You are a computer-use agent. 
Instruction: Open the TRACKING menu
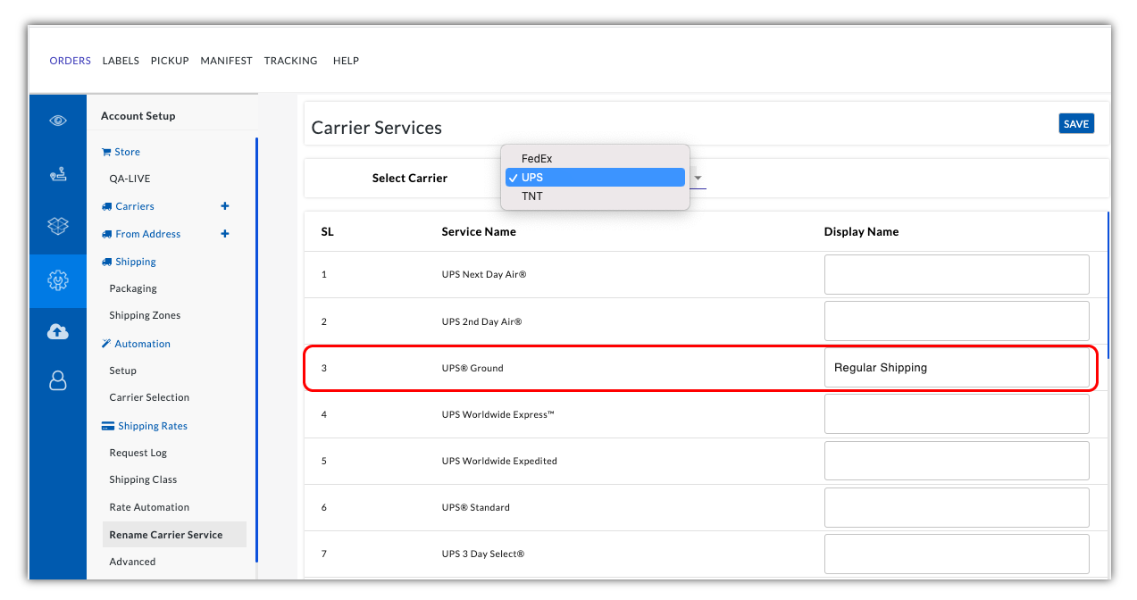[291, 61]
